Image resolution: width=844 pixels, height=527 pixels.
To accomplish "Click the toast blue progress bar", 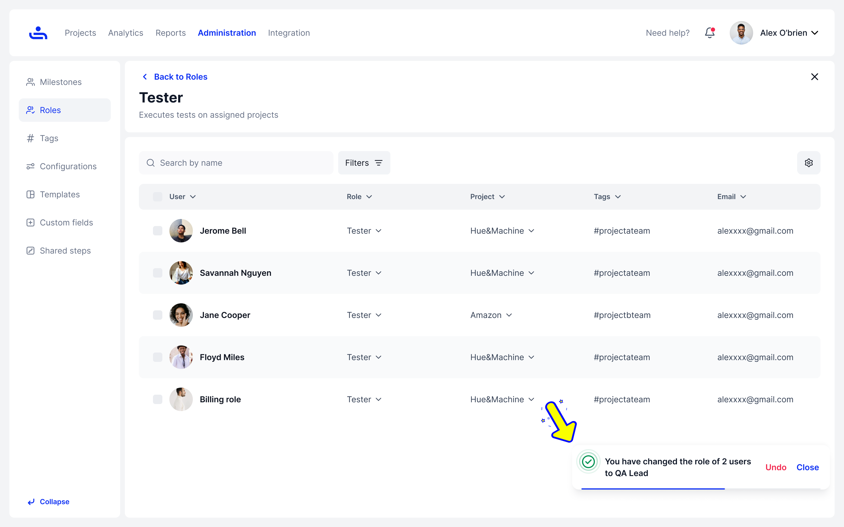I will (653, 489).
